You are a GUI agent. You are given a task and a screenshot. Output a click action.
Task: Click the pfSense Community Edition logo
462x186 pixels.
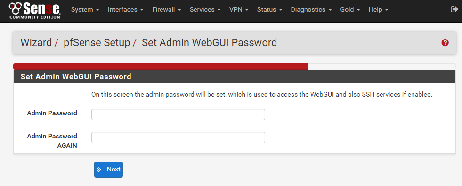(x=35, y=10)
